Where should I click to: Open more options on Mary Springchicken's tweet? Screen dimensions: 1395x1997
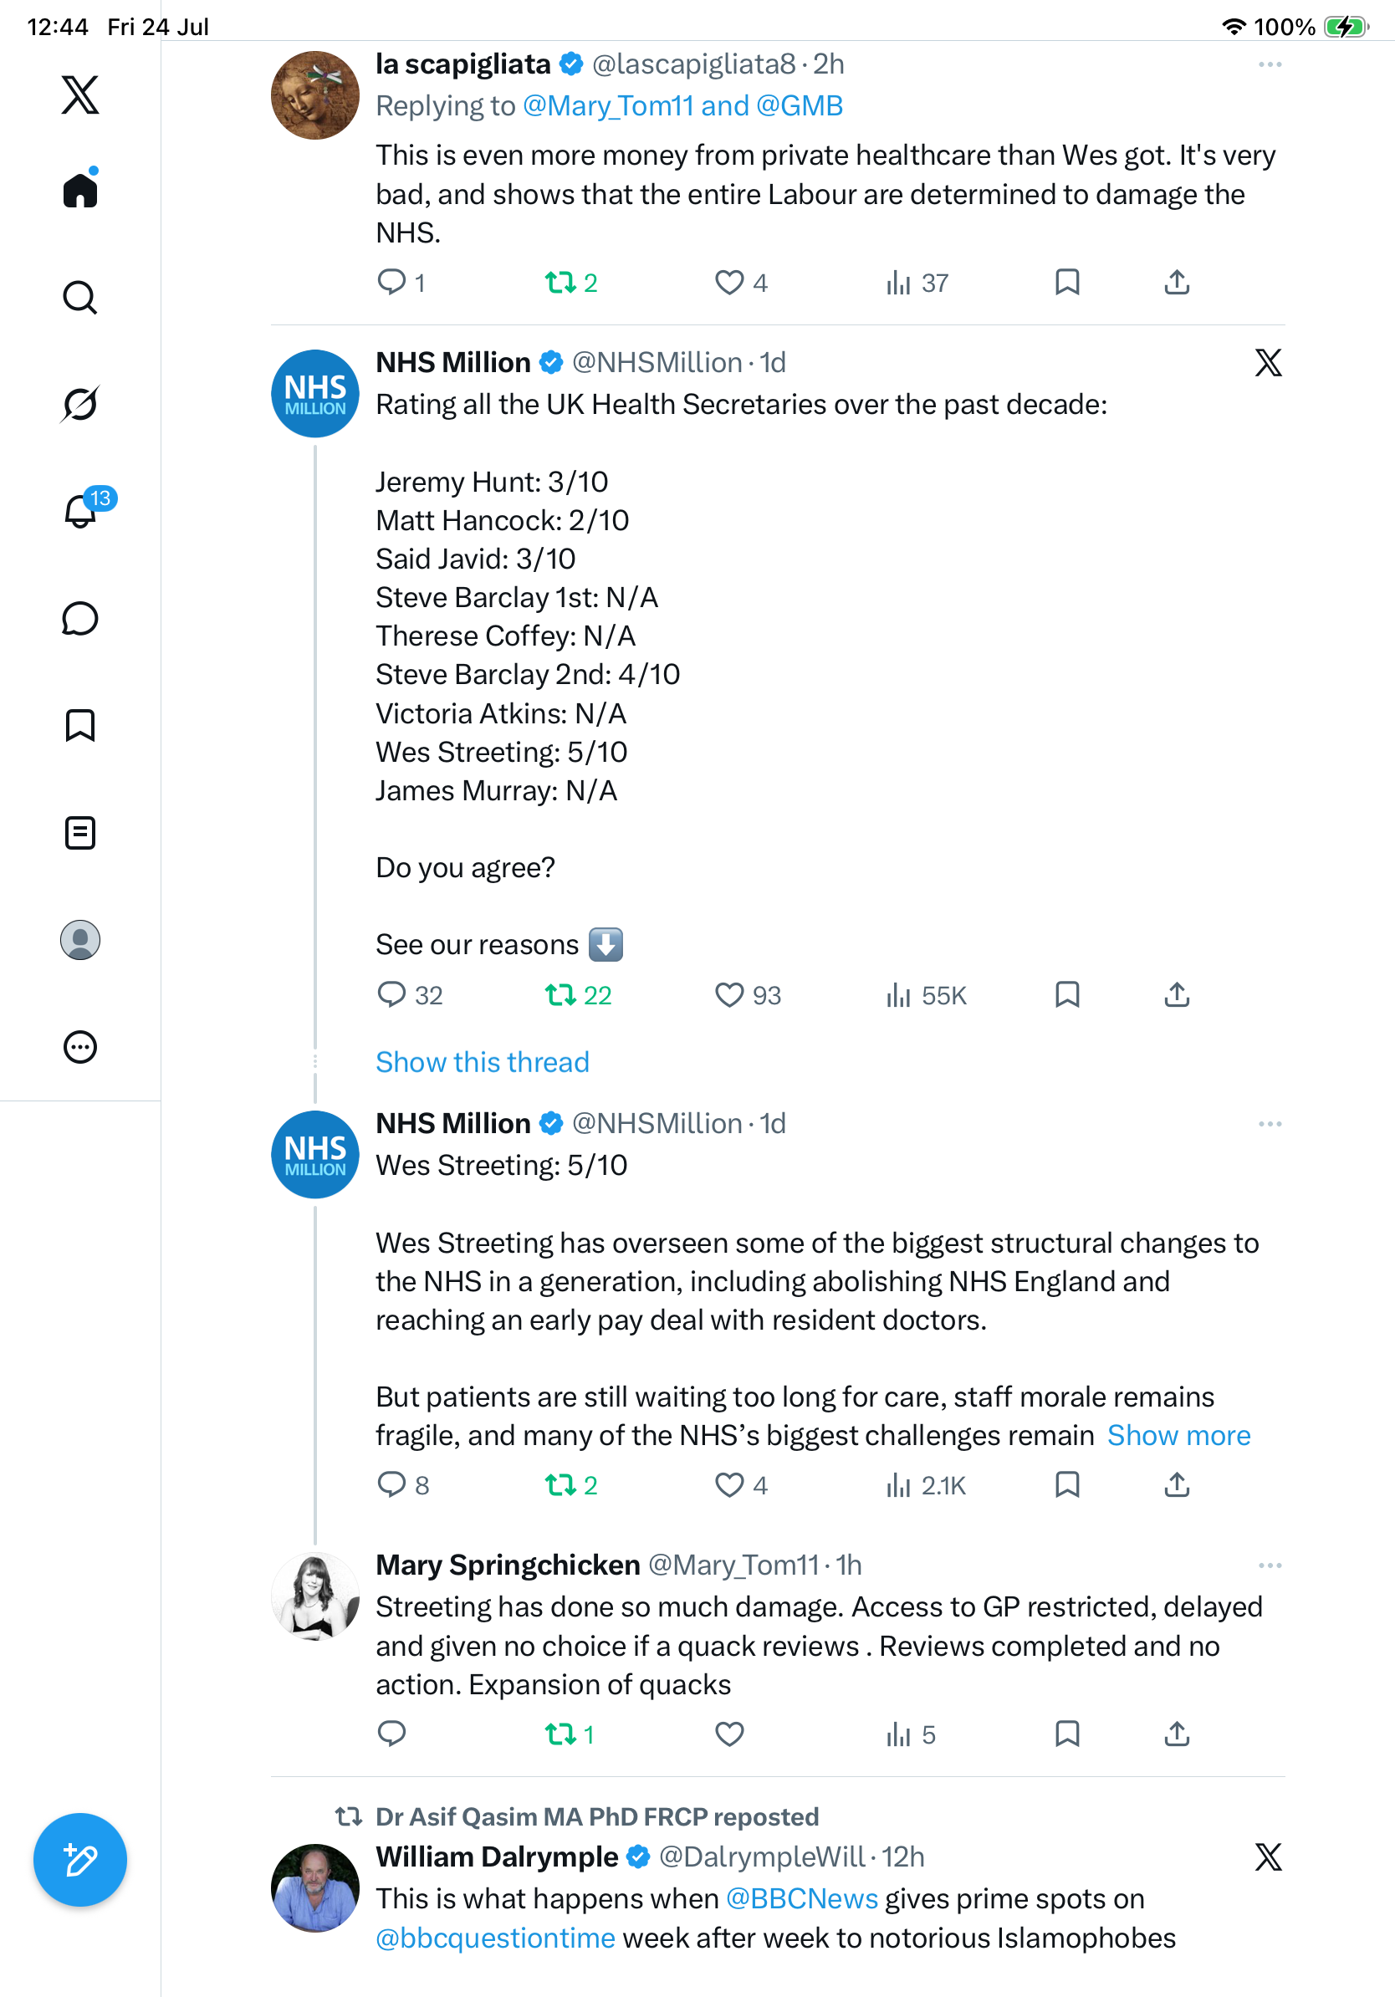point(1270,1565)
